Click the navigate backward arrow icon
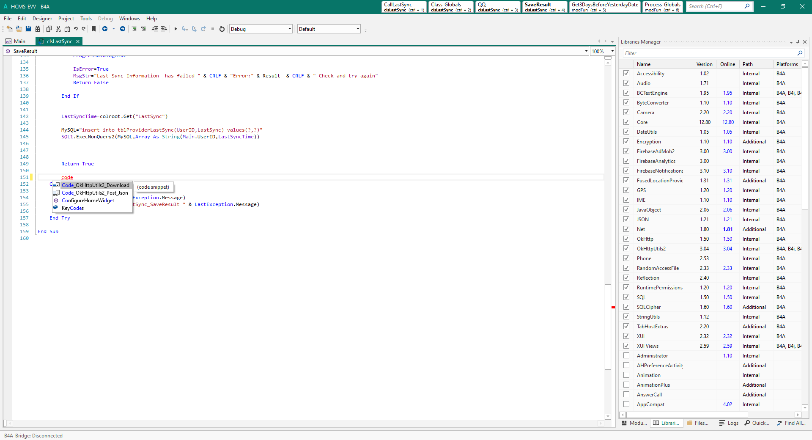 (x=105, y=29)
